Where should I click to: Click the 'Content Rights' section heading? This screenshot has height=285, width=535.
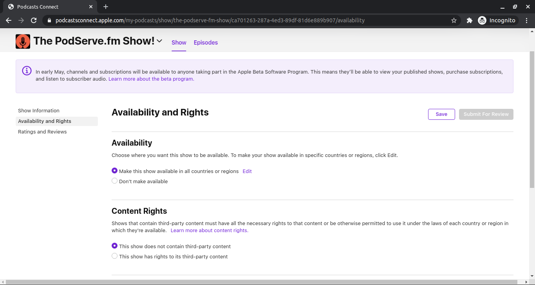click(x=139, y=211)
